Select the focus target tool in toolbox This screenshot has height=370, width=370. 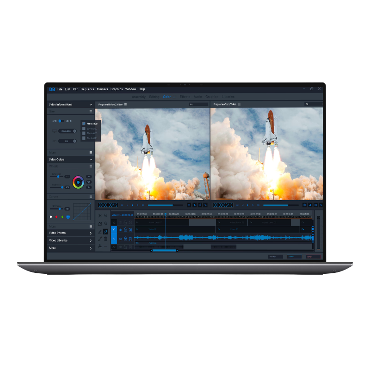pyautogui.click(x=100, y=216)
